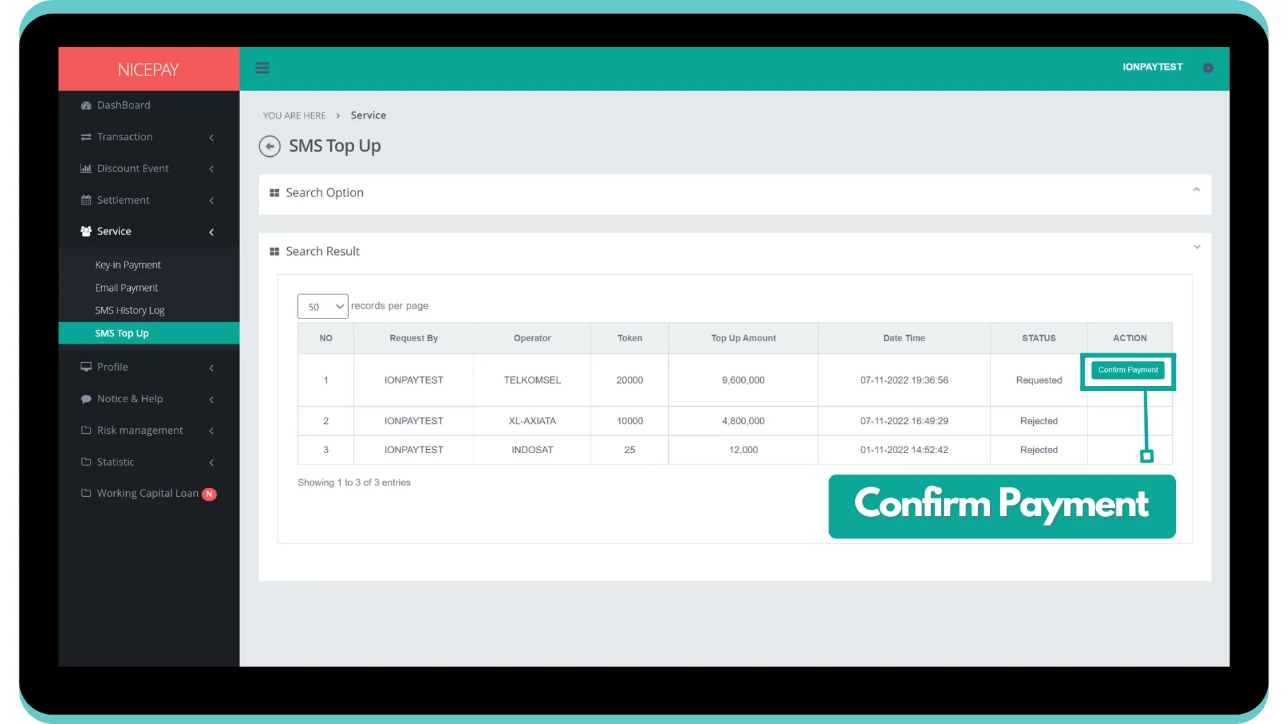Viewport: 1288px width, 724px height.
Task: Click the 07-11-2022 16:49:29 date cell
Action: click(904, 421)
